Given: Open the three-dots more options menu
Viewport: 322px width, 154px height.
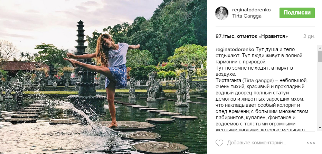Looking at the screenshot, I should [311, 143].
